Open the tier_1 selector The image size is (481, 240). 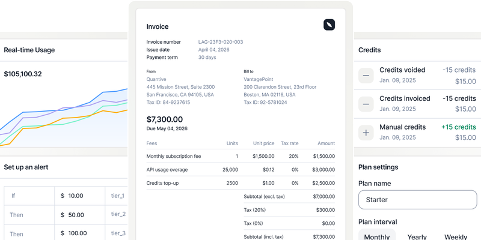pyautogui.click(x=117, y=196)
